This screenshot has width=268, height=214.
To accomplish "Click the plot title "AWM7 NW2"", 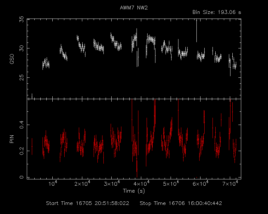I will click(x=134, y=8).
